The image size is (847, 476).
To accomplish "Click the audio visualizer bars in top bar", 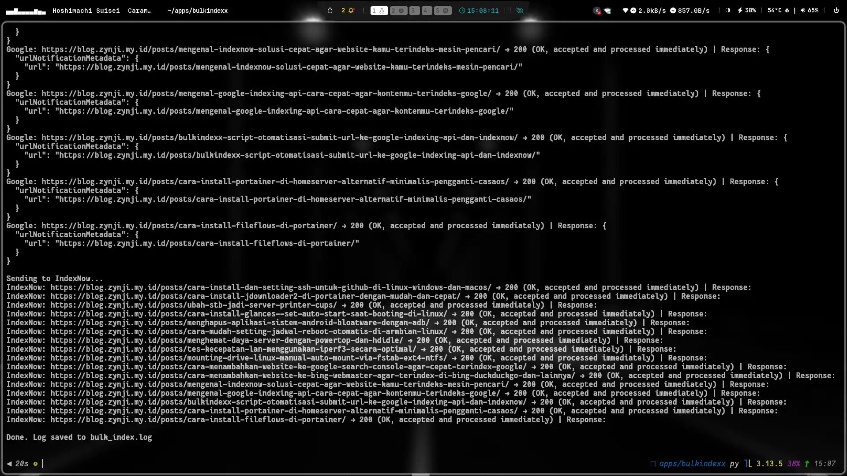I will (x=26, y=11).
